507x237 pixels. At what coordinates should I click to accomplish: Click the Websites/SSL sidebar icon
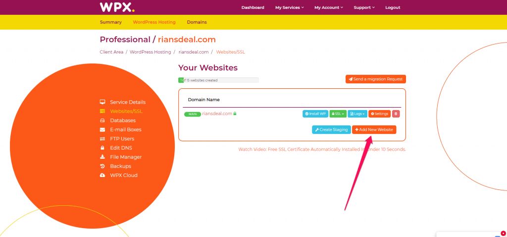tap(102, 111)
